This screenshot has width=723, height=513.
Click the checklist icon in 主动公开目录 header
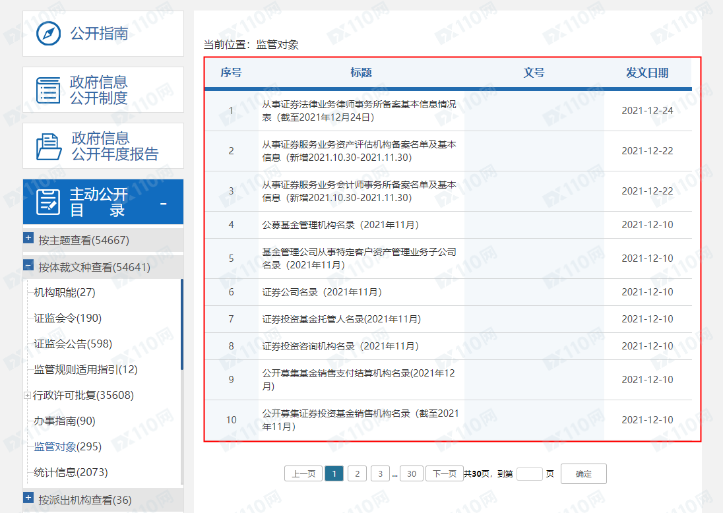coord(48,202)
